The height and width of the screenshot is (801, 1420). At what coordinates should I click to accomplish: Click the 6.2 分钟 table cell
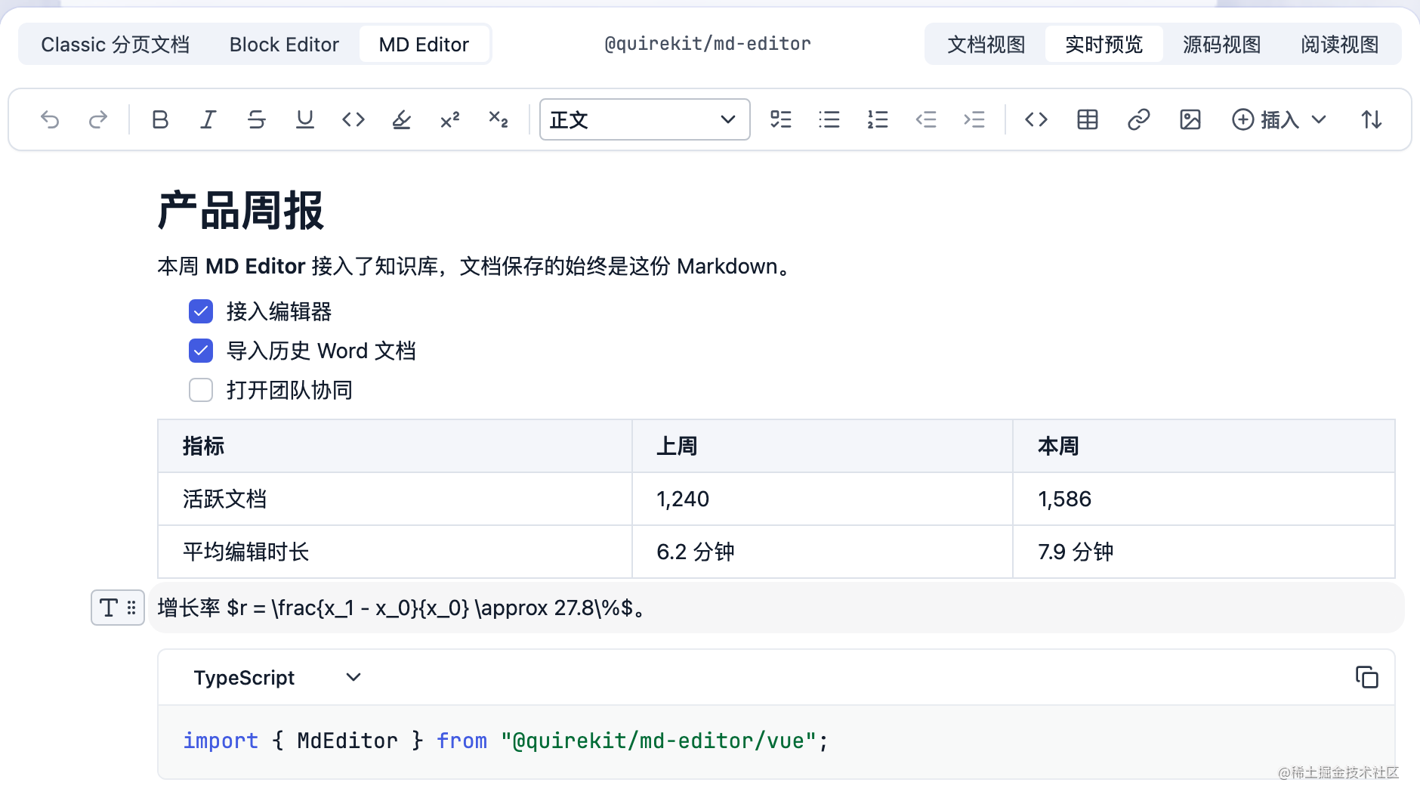pos(823,552)
